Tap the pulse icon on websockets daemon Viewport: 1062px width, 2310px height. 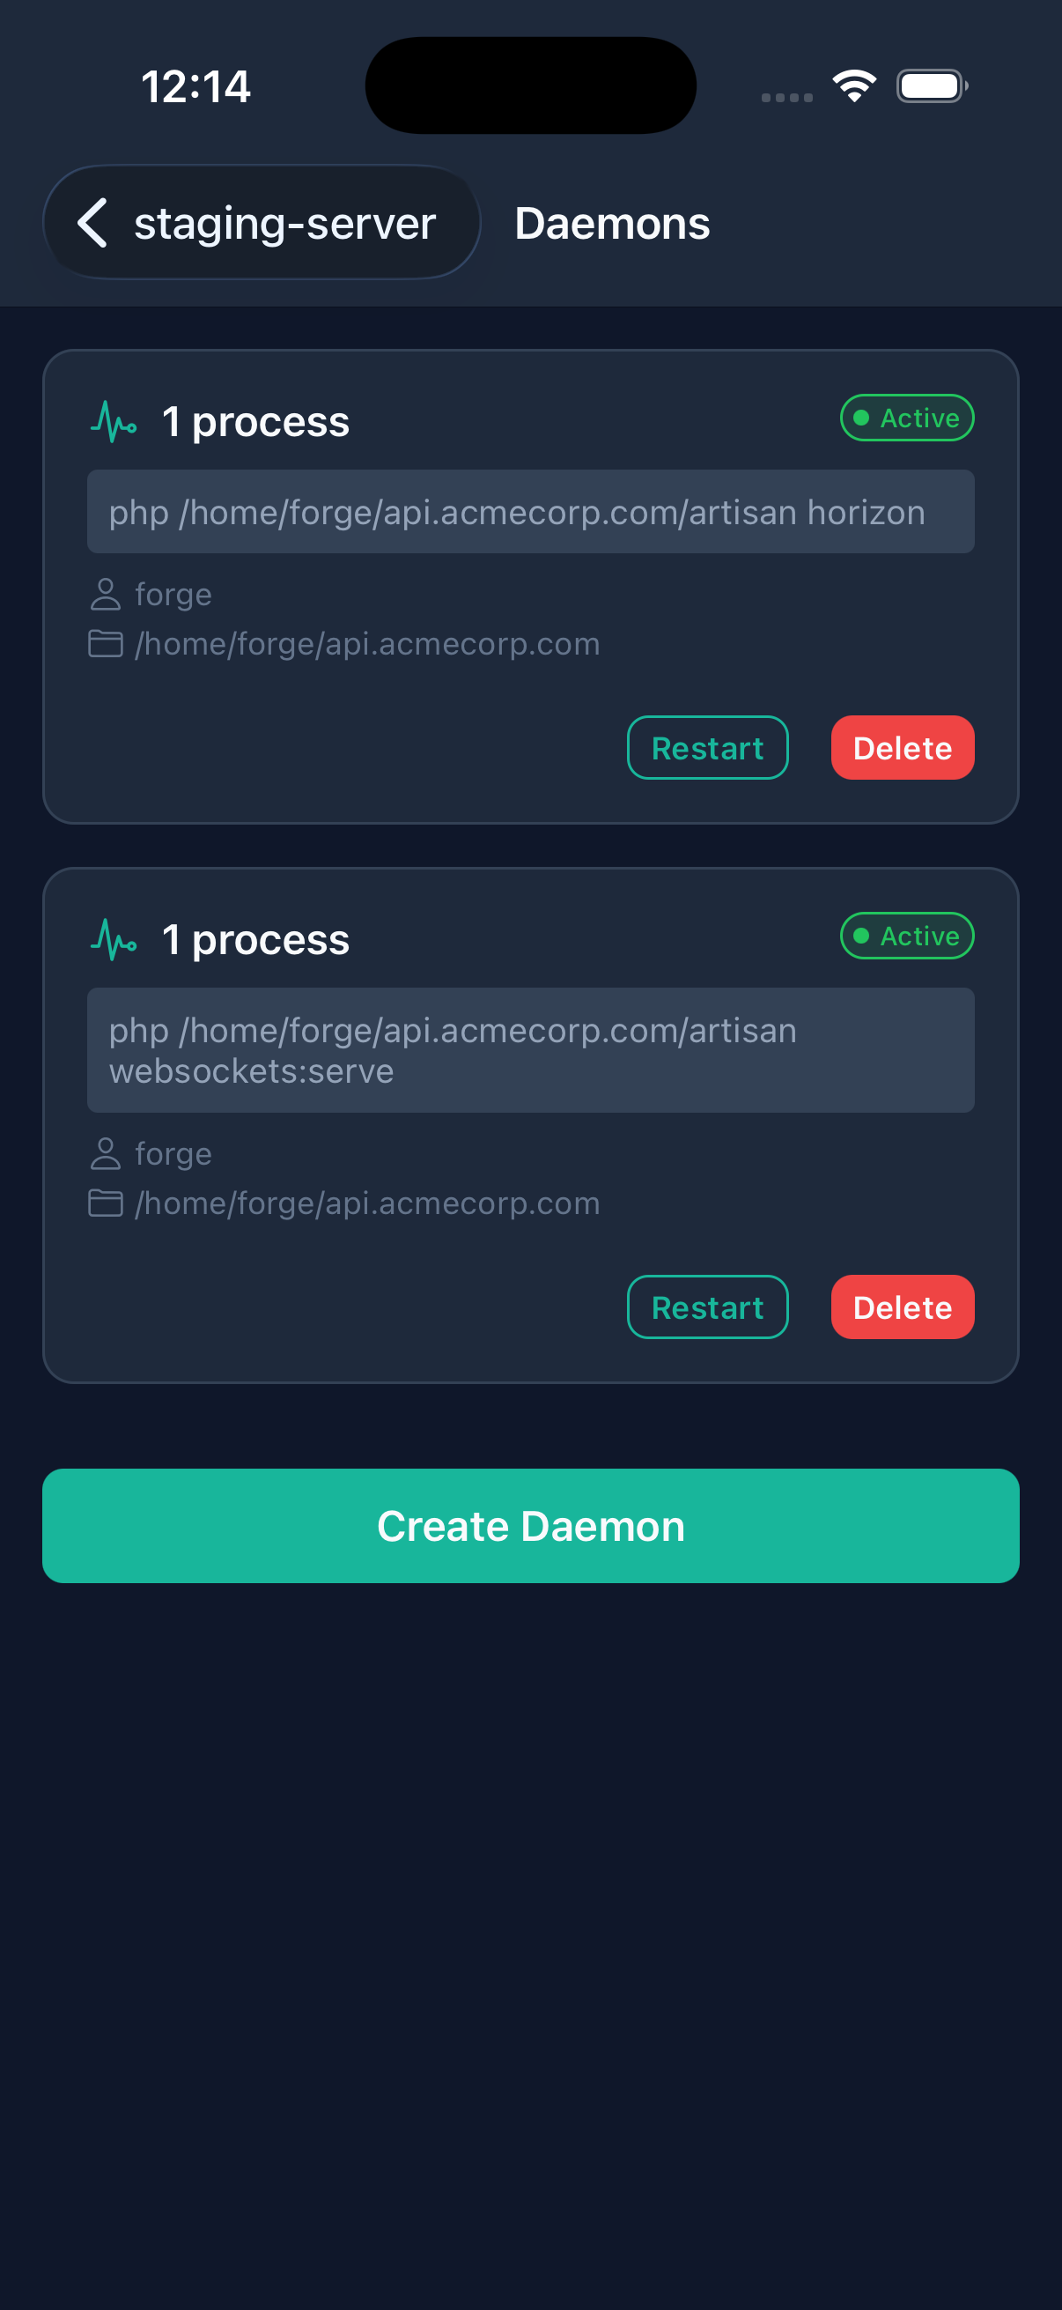click(x=114, y=939)
